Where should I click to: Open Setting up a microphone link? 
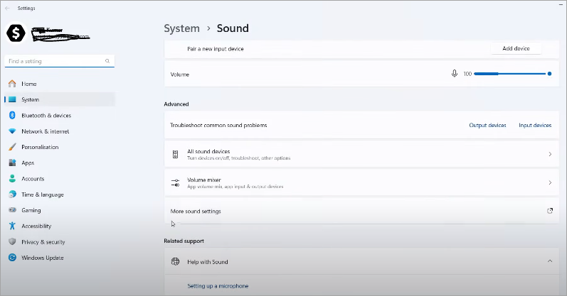click(218, 286)
